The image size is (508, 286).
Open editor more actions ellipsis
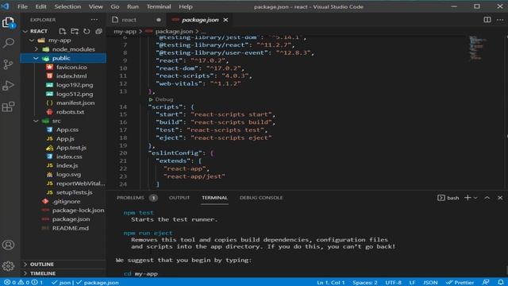[x=500, y=20]
